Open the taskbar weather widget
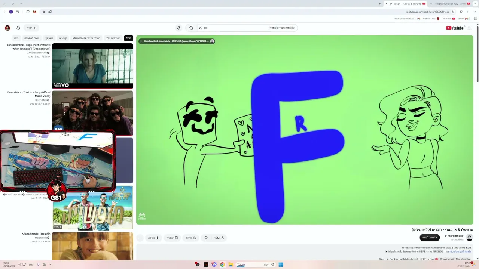The height and width of the screenshot is (269, 479). pyautogui.click(x=466, y=265)
